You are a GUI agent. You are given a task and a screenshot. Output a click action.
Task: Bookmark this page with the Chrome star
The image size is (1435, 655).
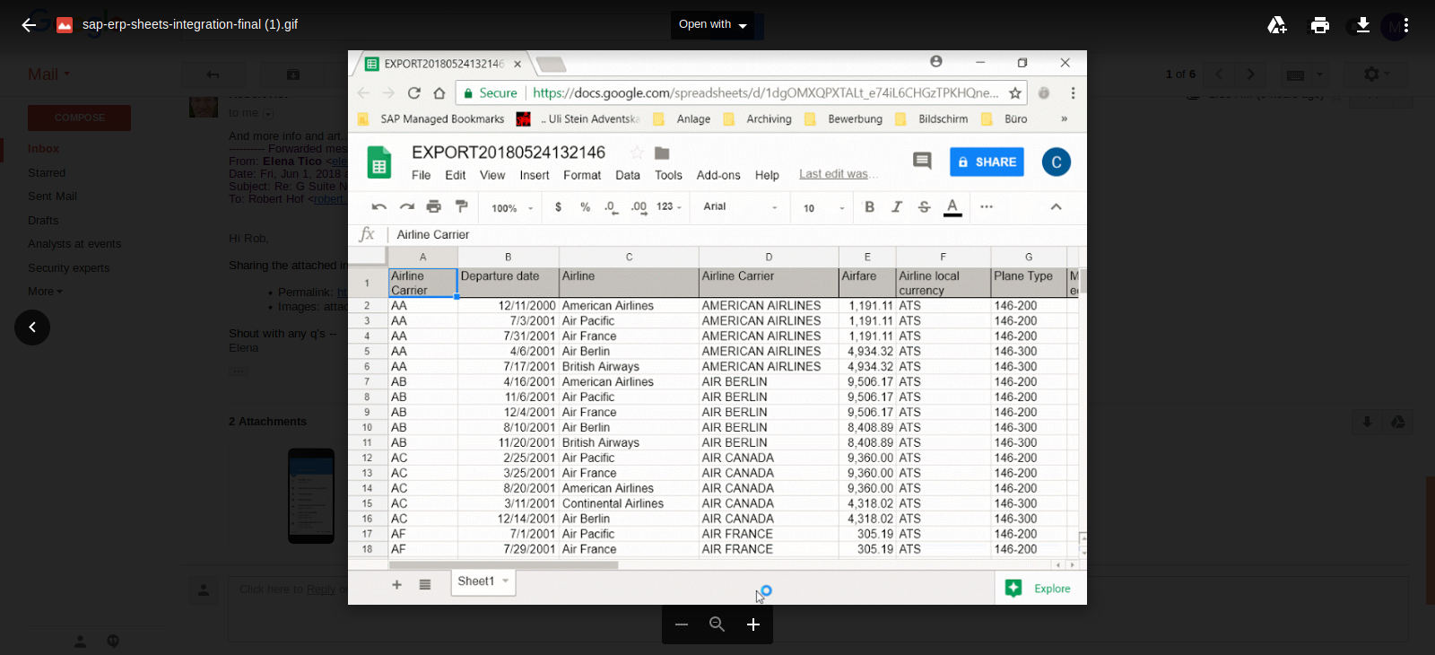[1015, 93]
